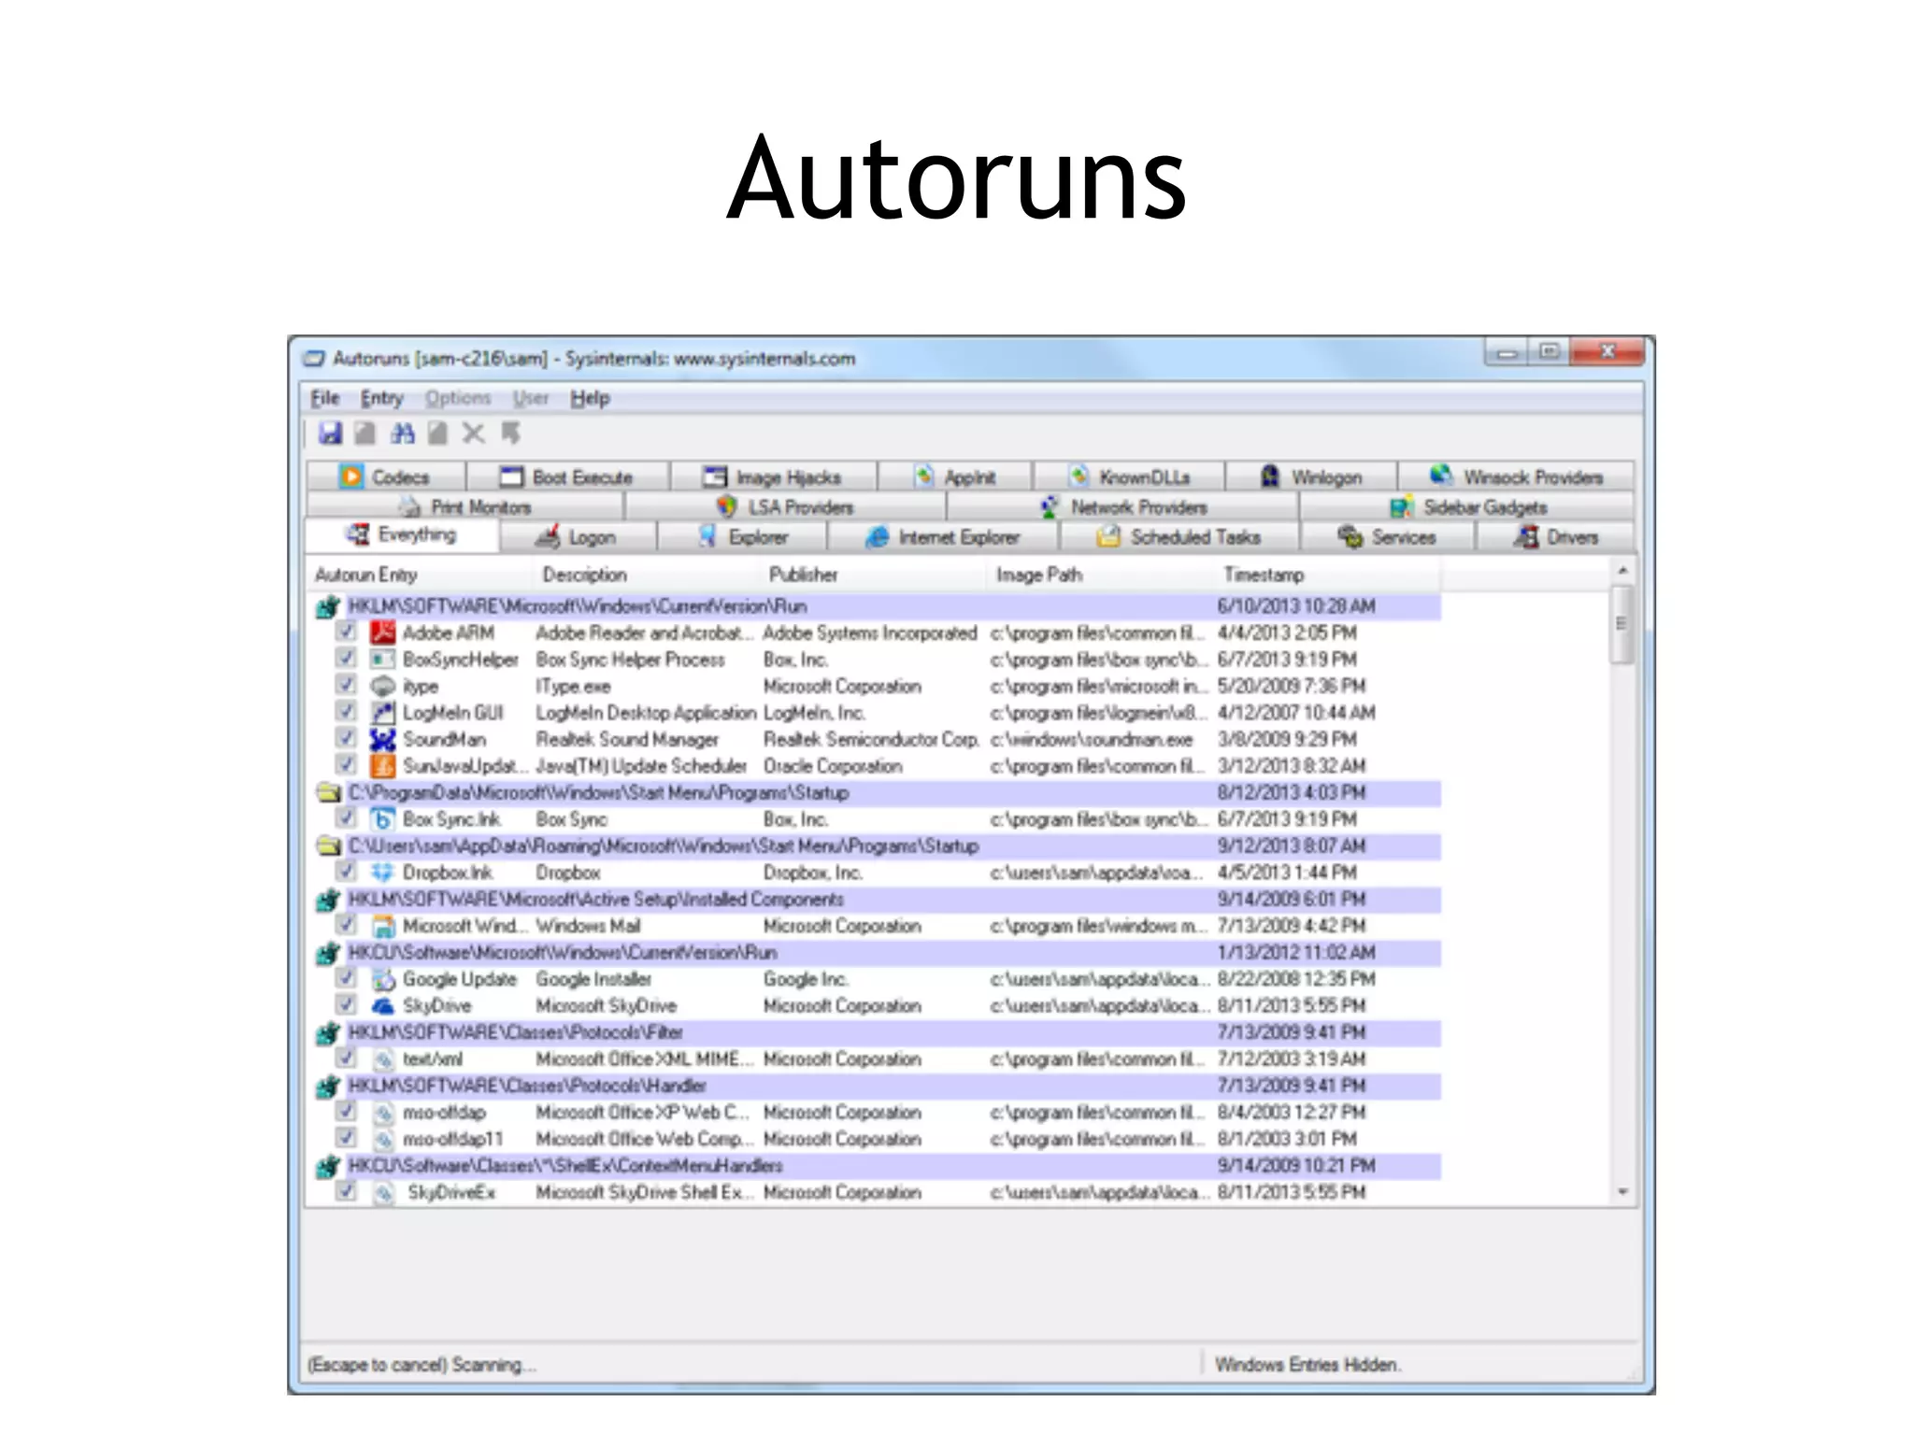Open the Internet Explorer tab
The height and width of the screenshot is (1435, 1914).
click(942, 537)
